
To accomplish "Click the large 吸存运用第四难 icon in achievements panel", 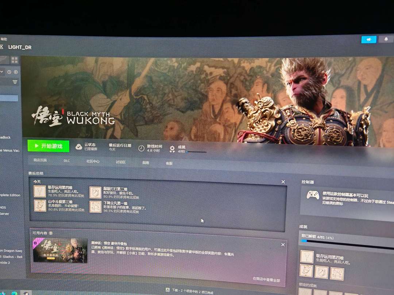I will 307,256.
